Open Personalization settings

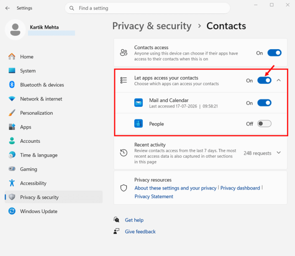click(x=54, y=113)
